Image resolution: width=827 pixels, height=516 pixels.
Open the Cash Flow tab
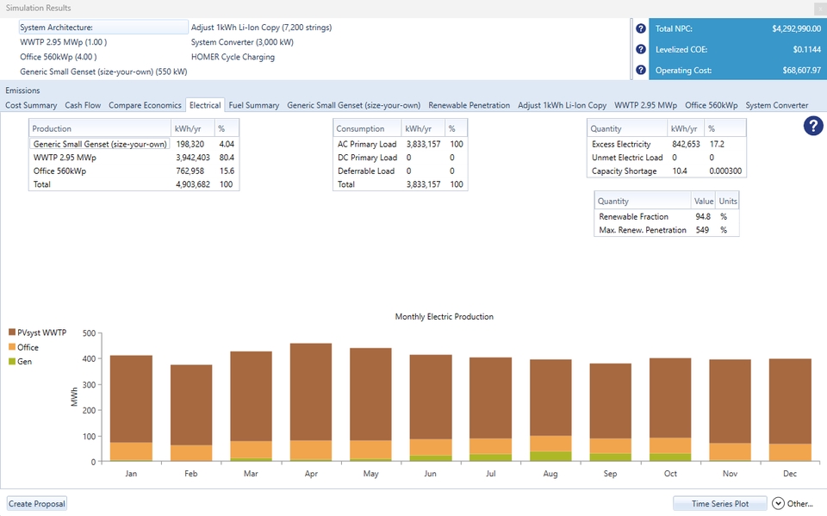coord(83,105)
